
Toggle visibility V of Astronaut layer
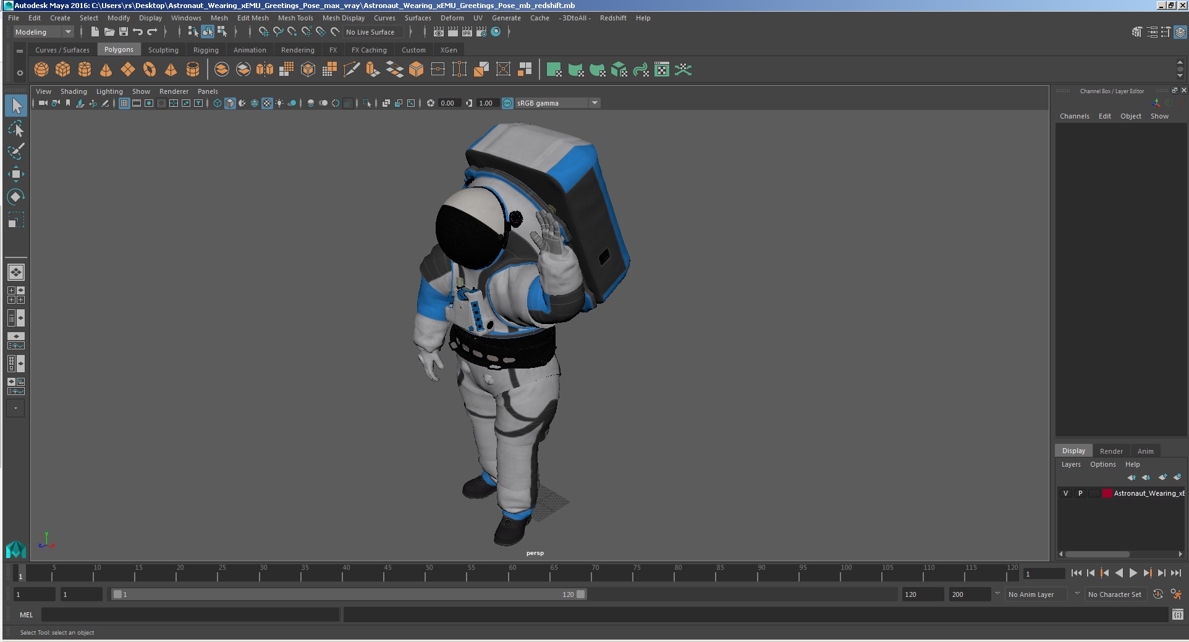1065,493
